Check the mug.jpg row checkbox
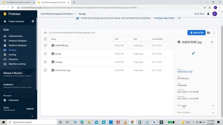Screen dimensions: 223x125 (45, 62)
